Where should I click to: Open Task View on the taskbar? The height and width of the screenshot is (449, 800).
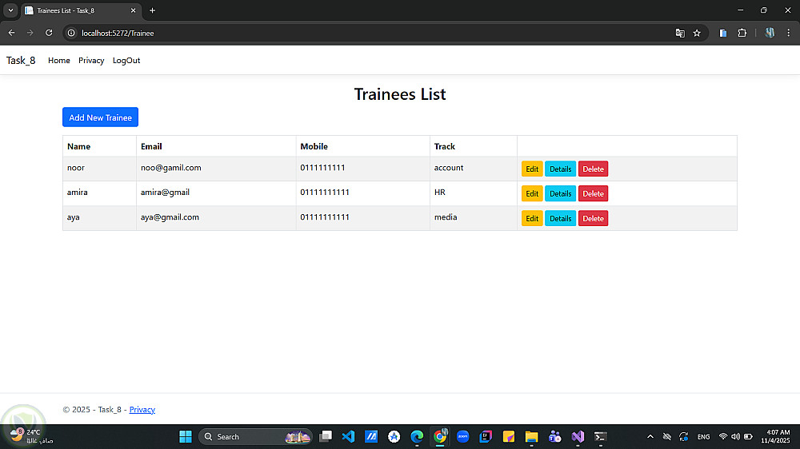pyautogui.click(x=326, y=436)
